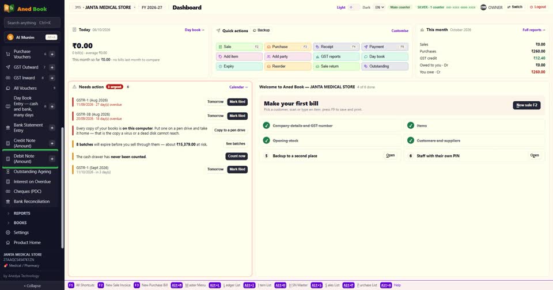The width and height of the screenshot is (553, 290).
Task: Click the Credit Note document icon
Action: click(x=7, y=143)
